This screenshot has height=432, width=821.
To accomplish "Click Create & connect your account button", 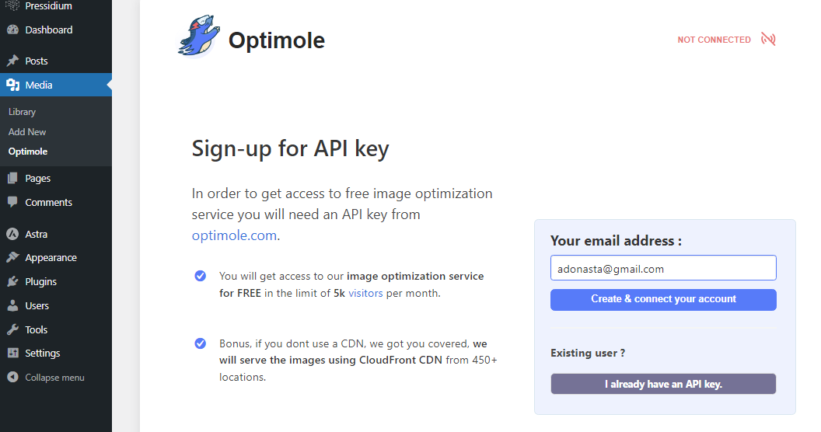I will [x=663, y=300].
